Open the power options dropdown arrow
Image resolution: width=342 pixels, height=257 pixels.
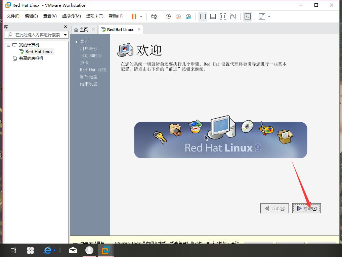[x=141, y=16]
